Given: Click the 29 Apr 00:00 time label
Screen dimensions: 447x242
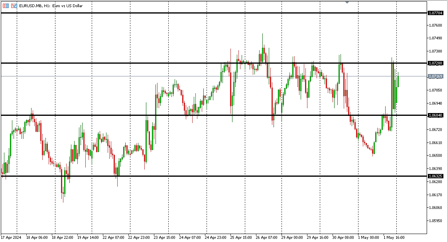Looking at the screenshot, I should pos(292,238).
